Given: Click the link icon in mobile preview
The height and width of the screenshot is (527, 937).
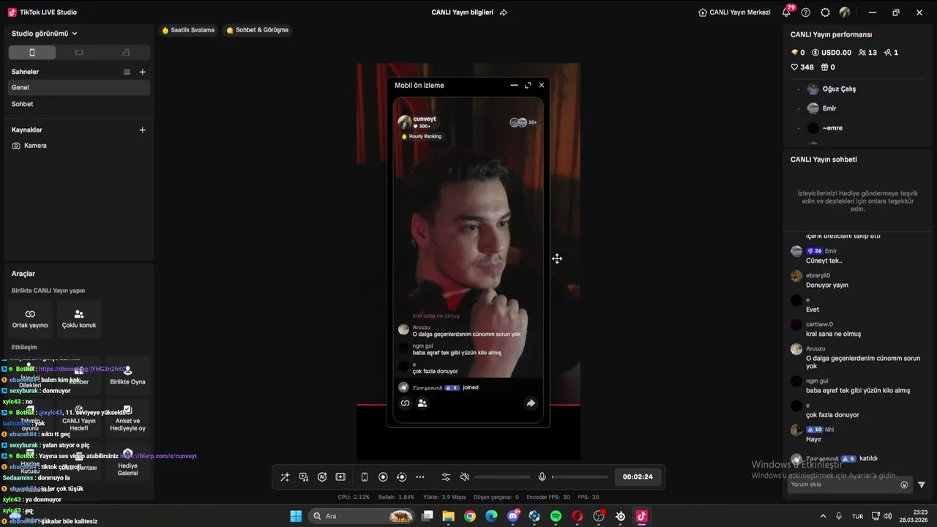Looking at the screenshot, I should tap(405, 403).
